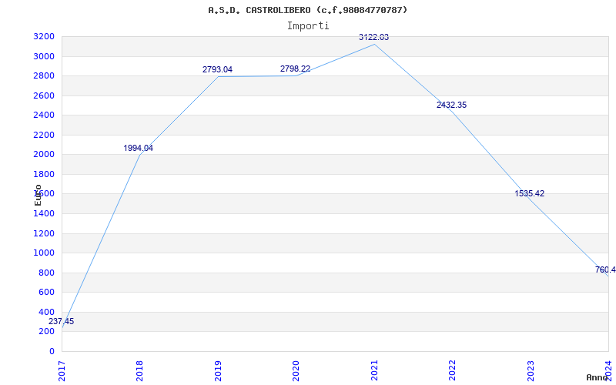Click the 0 y-axis tick label
Image resolution: width=616 pixels, height=385 pixels.
tap(52, 352)
